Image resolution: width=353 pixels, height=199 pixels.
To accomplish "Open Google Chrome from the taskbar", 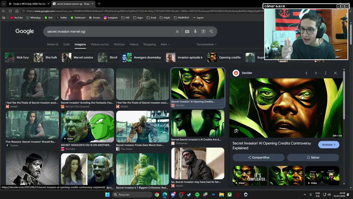I will click(x=157, y=195).
